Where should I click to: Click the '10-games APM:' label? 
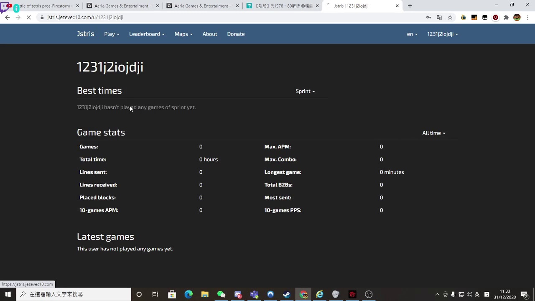99,210
